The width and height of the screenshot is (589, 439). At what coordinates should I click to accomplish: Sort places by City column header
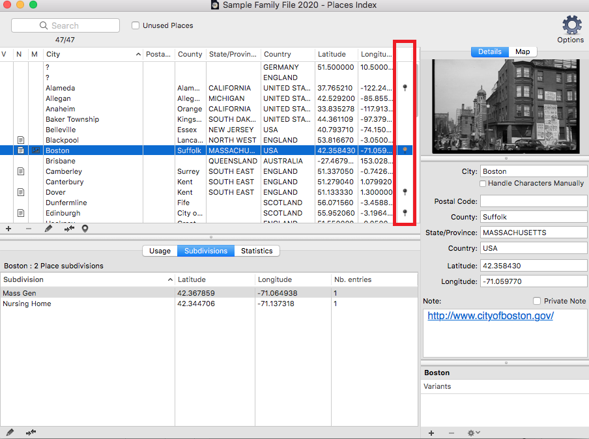[93, 54]
